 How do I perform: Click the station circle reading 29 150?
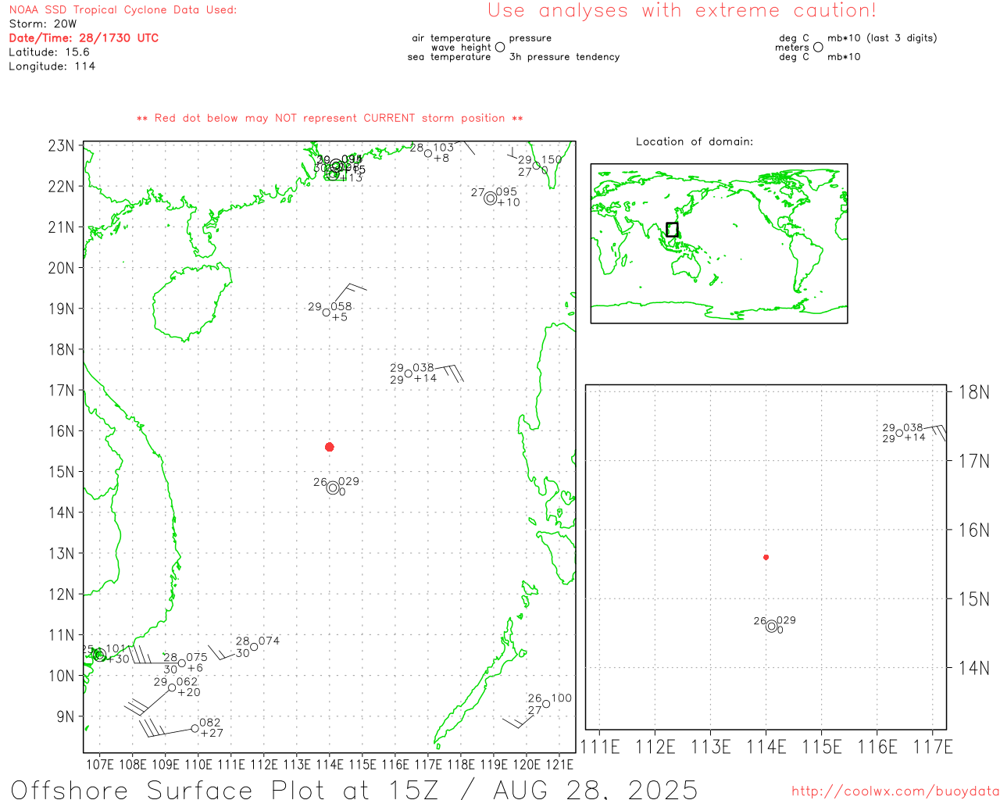click(536, 165)
